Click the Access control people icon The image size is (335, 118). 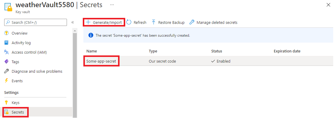pos(6,52)
